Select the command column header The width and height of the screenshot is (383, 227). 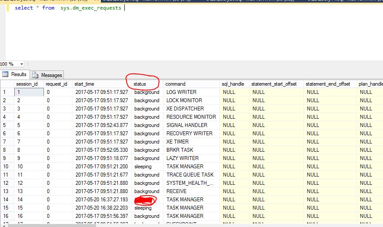pyautogui.click(x=191, y=84)
